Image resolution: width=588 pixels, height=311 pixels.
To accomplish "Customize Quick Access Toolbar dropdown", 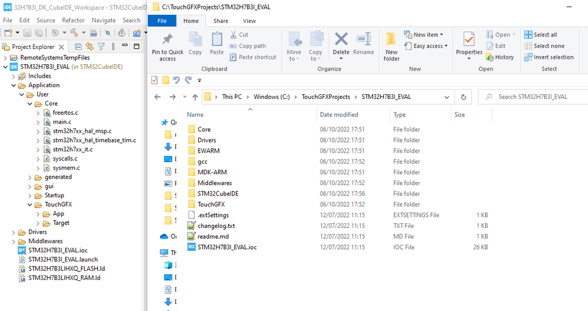I will click(200, 80).
